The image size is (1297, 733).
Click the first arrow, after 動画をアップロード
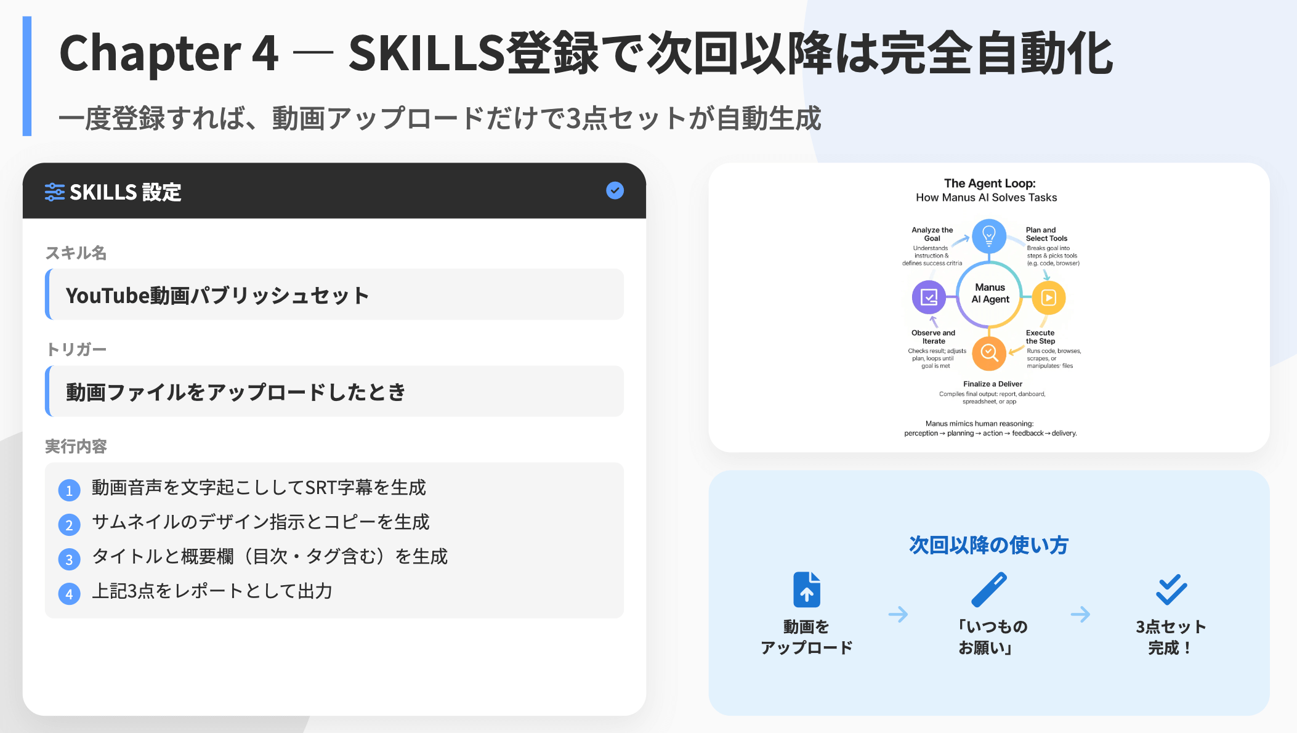(898, 614)
